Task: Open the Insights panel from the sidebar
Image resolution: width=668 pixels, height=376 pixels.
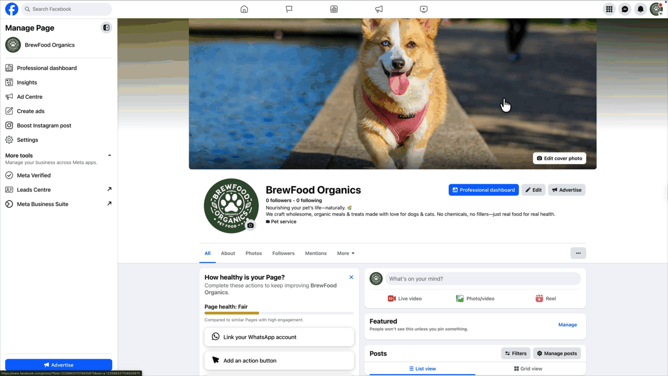Action: [26, 82]
